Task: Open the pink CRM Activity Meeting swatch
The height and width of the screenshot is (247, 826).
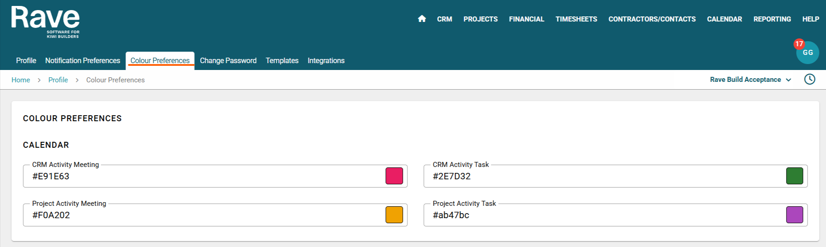Action: click(x=394, y=176)
